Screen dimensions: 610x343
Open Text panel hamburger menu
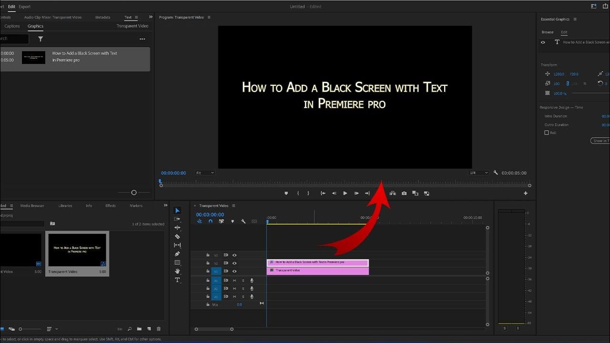coord(136,17)
